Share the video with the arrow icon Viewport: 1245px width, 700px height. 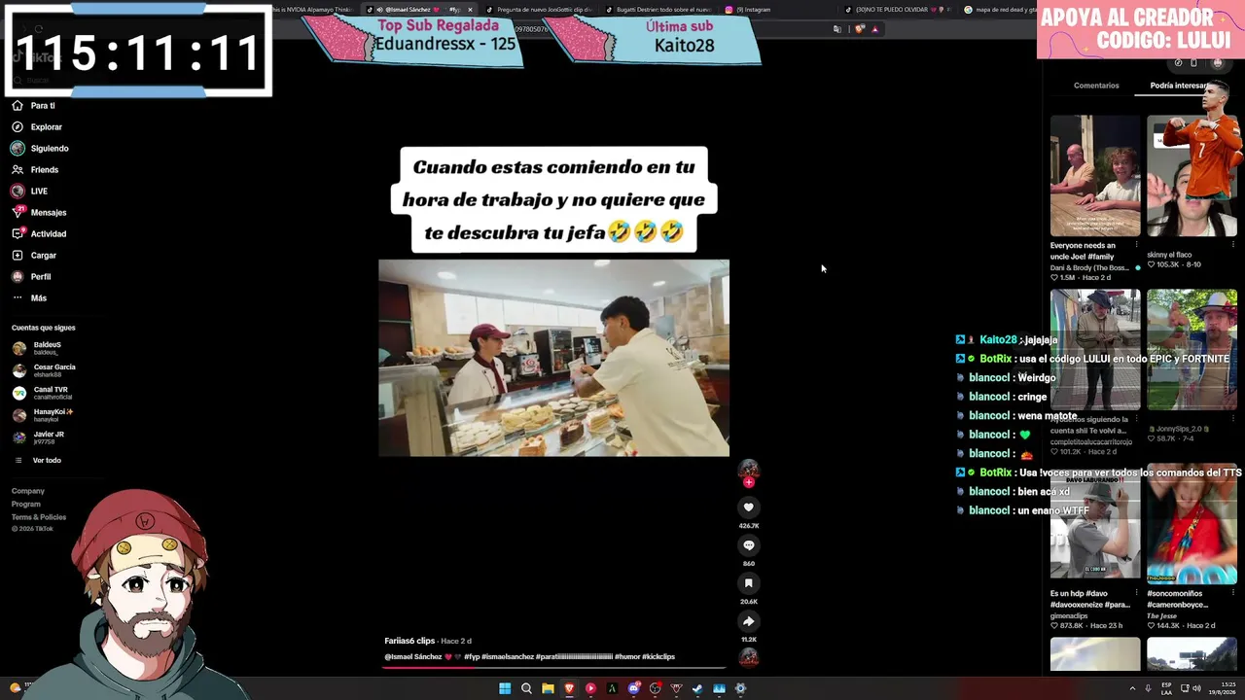click(x=748, y=620)
